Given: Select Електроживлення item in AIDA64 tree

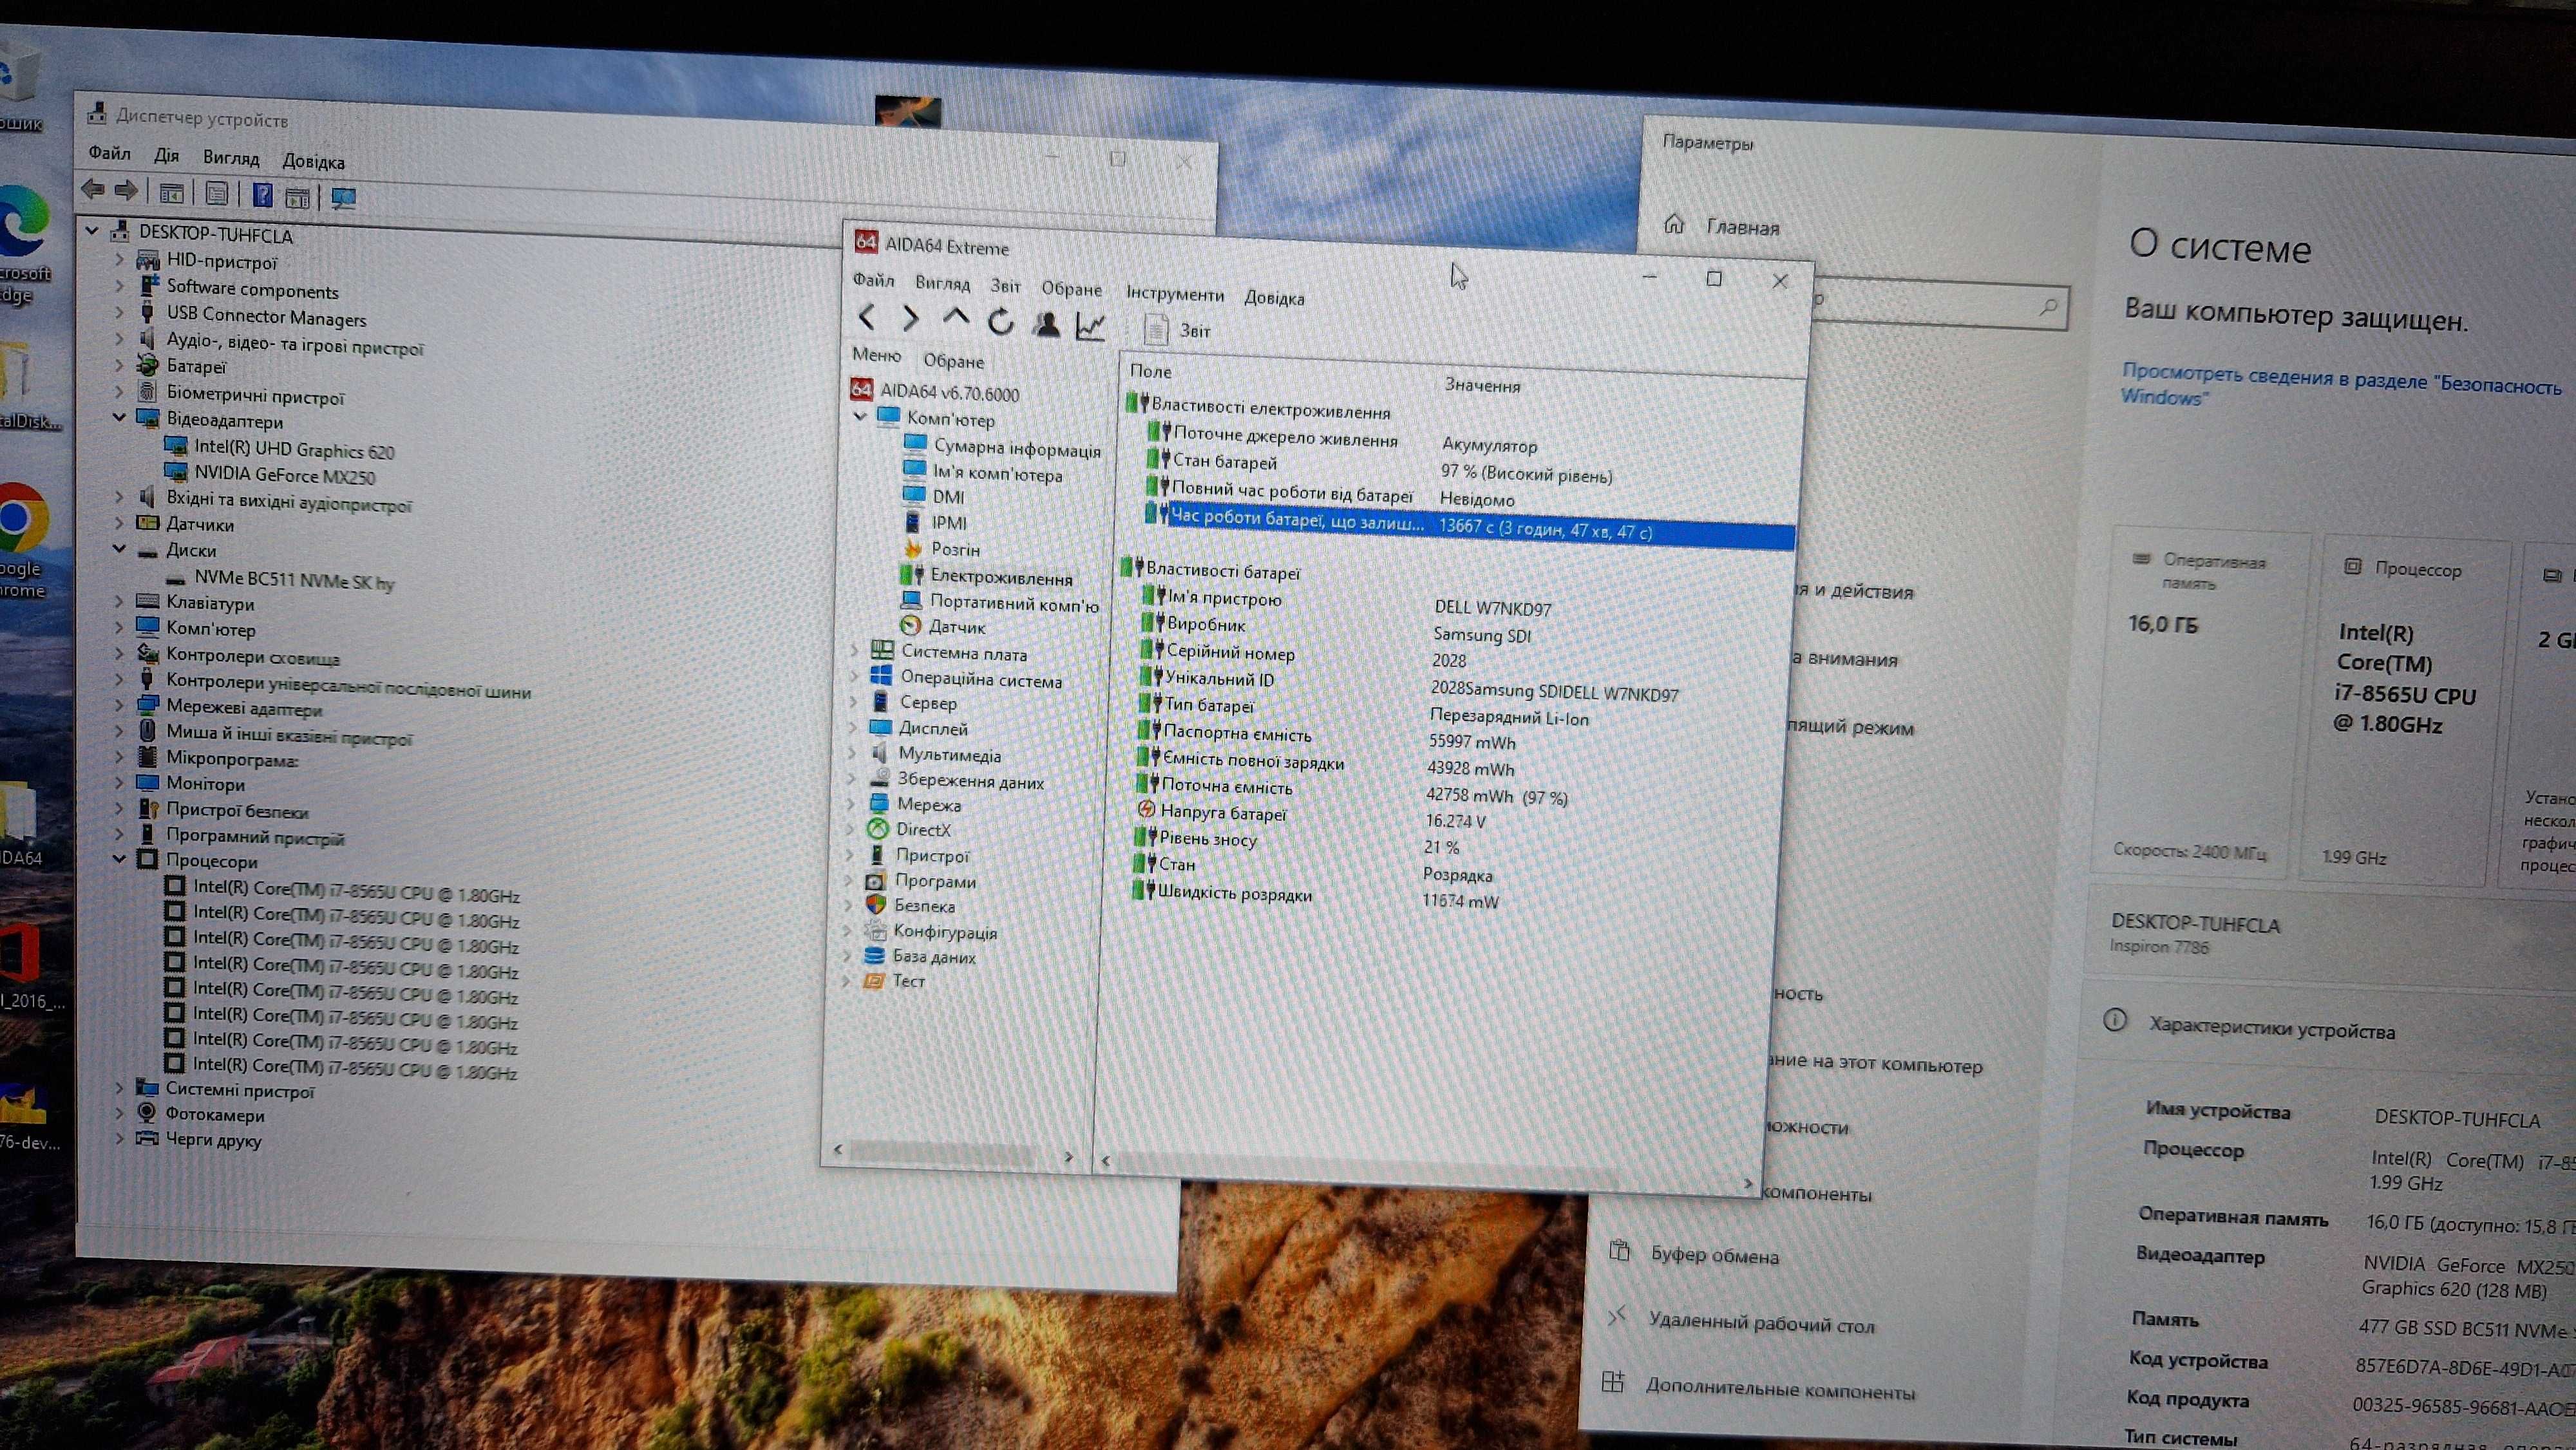Looking at the screenshot, I should click(x=1001, y=577).
